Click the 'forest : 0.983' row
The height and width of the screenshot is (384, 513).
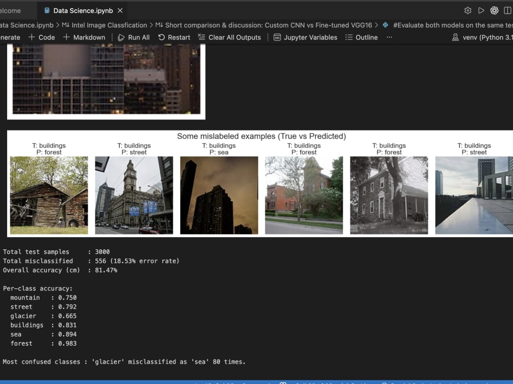point(44,343)
